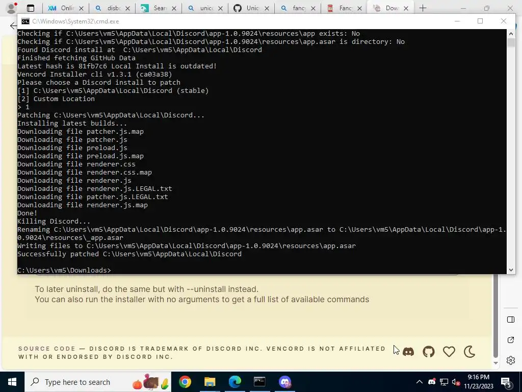
Task: Select the active 'Dow' Vencord tab
Action: point(390,8)
